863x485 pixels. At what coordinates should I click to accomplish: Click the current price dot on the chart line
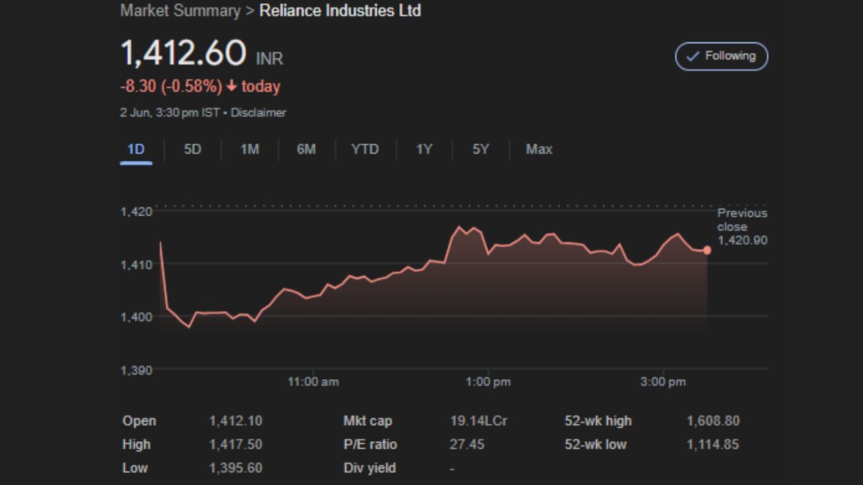click(x=707, y=251)
